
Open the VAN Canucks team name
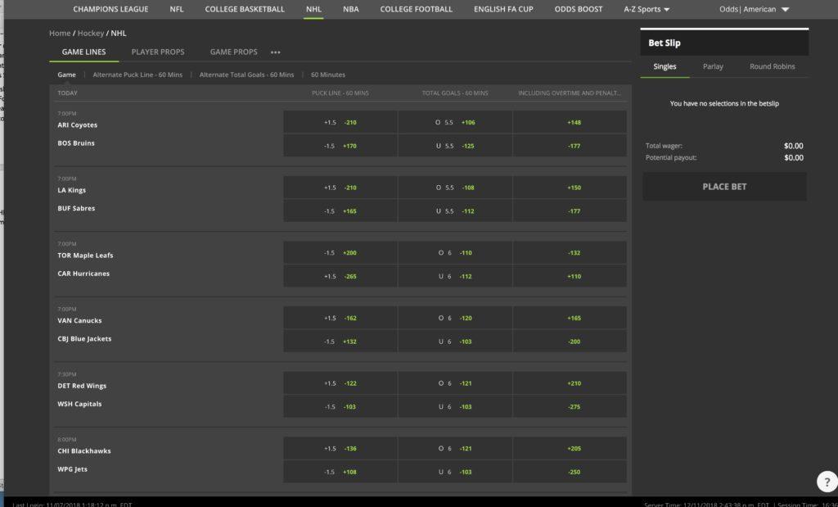pyautogui.click(x=79, y=321)
